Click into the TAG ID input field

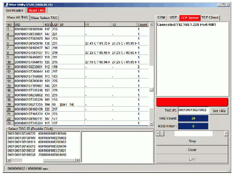click(193, 110)
